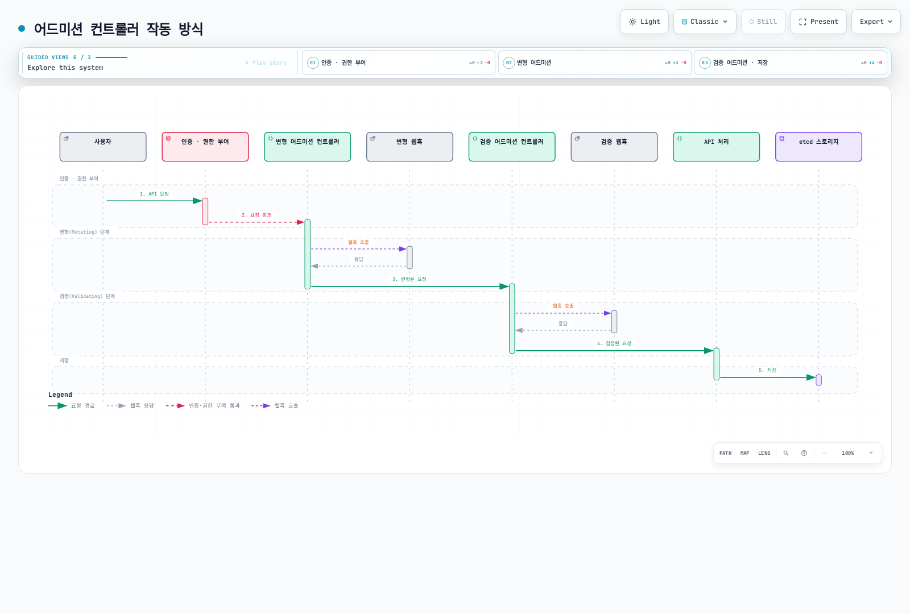Open the Classic style dropdown

click(705, 22)
